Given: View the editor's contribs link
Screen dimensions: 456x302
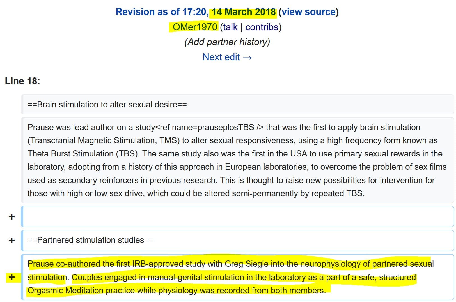Looking at the screenshot, I should click(x=262, y=27).
